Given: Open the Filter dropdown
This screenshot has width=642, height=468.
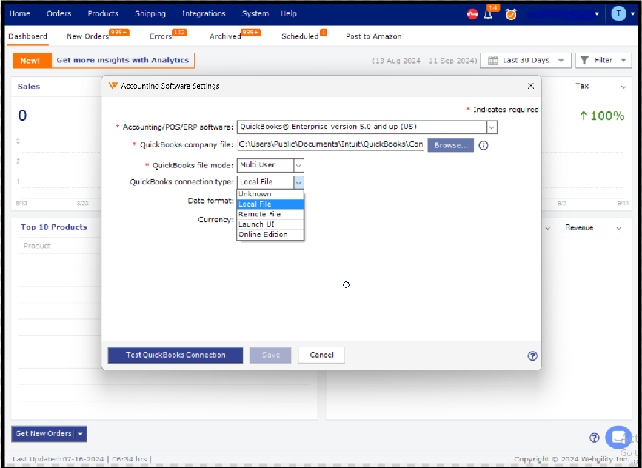Looking at the screenshot, I should [x=603, y=61].
